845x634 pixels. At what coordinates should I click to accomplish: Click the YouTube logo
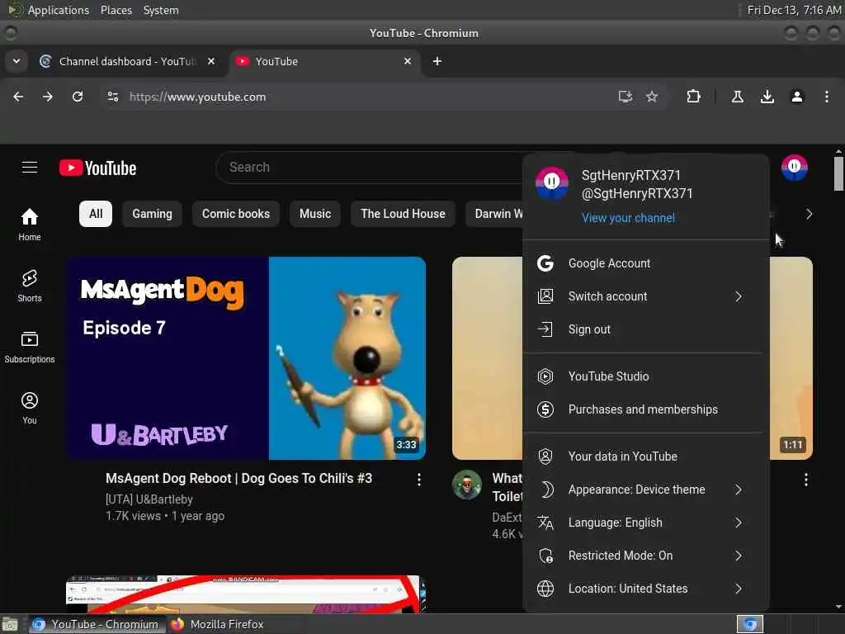point(97,168)
